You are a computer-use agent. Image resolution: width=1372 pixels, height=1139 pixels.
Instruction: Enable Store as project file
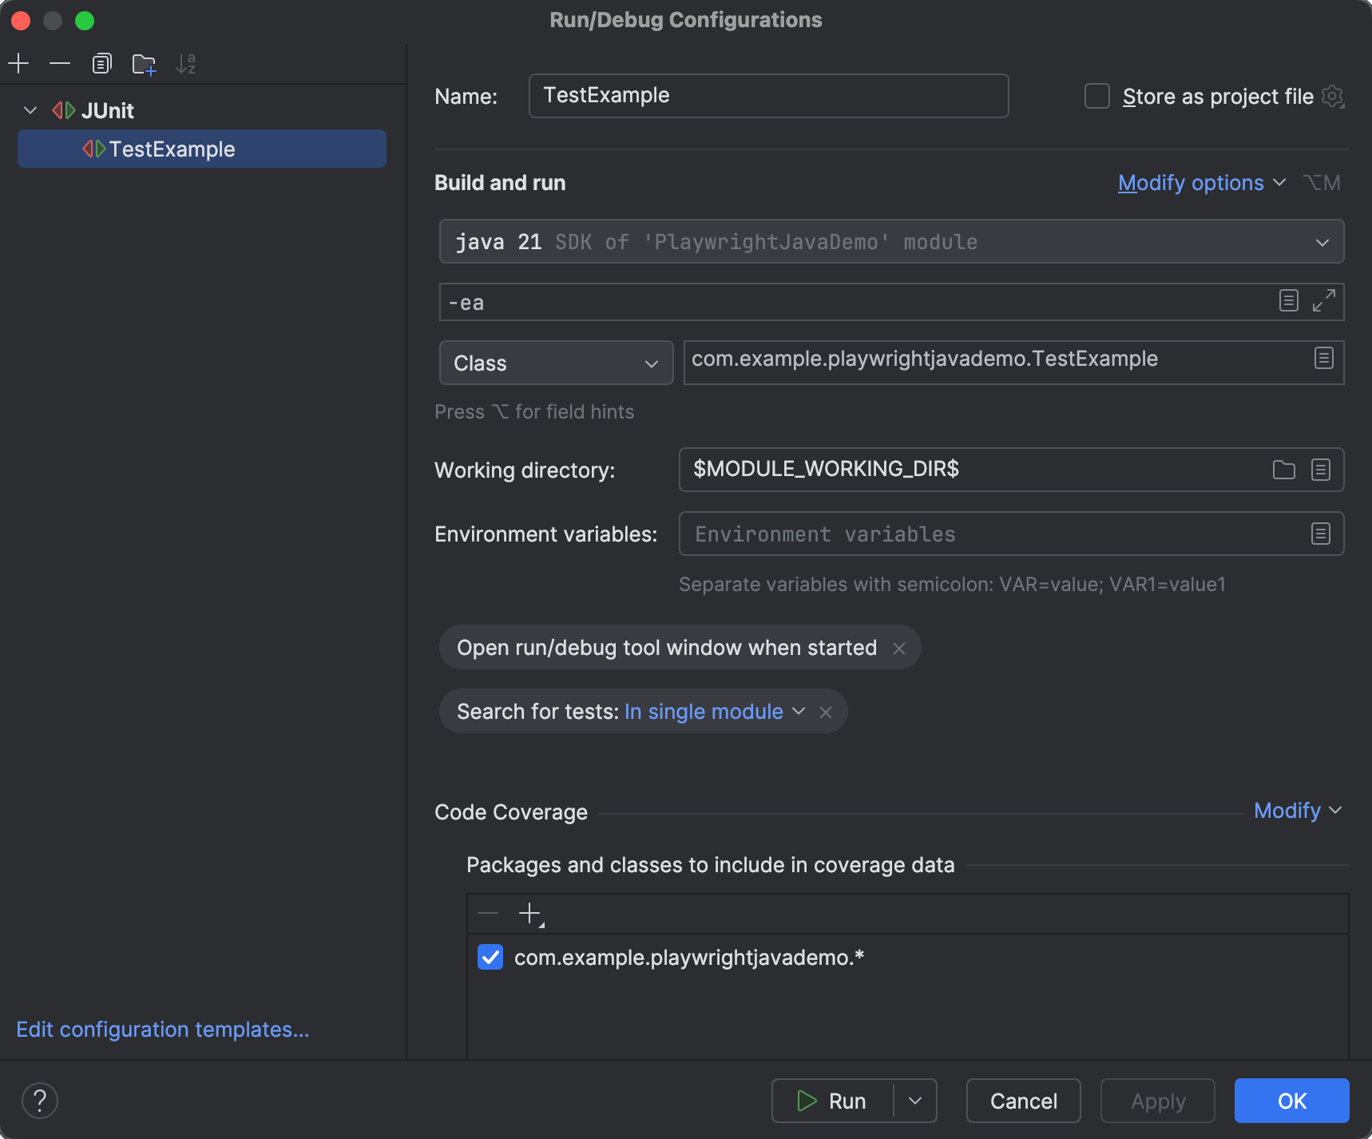click(1096, 95)
